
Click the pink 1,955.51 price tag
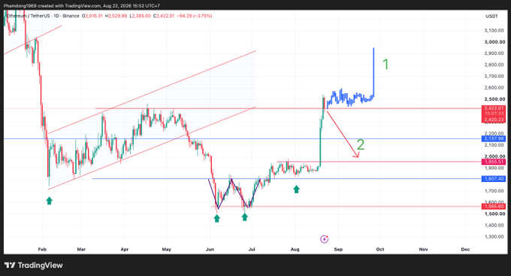(494, 162)
